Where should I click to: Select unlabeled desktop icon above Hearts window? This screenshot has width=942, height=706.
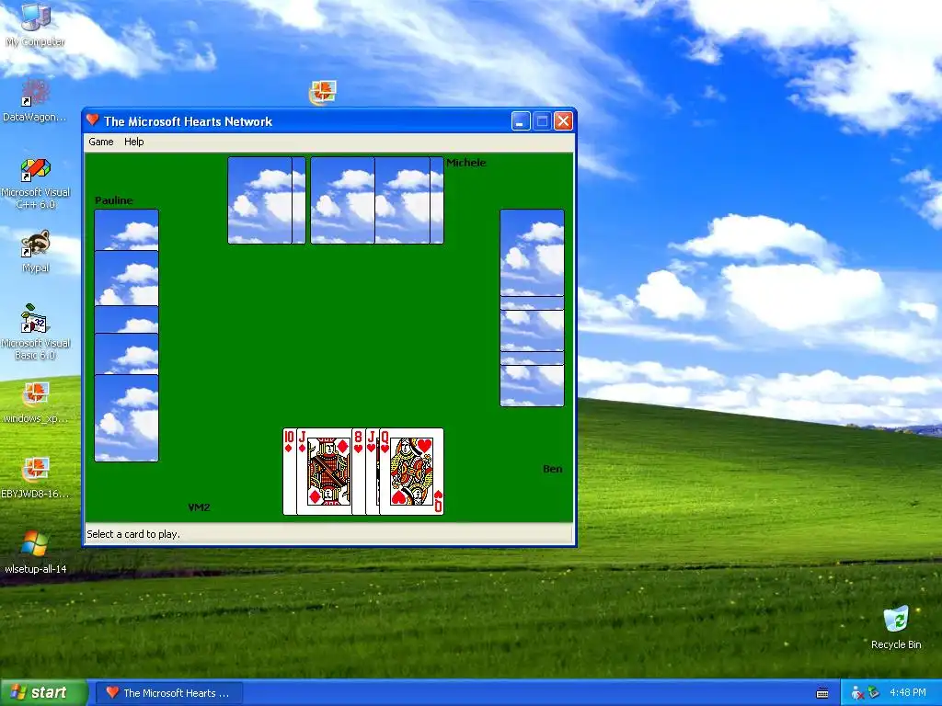click(323, 93)
